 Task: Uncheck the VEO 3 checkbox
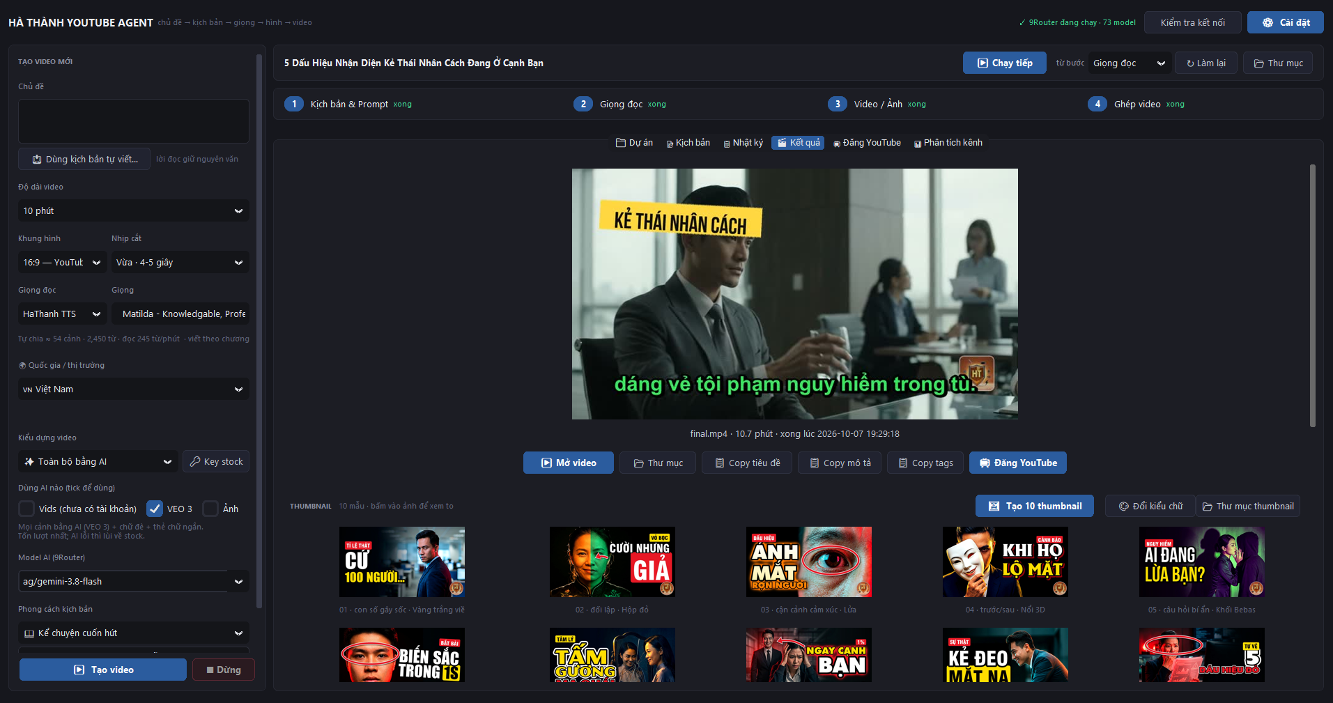155,509
